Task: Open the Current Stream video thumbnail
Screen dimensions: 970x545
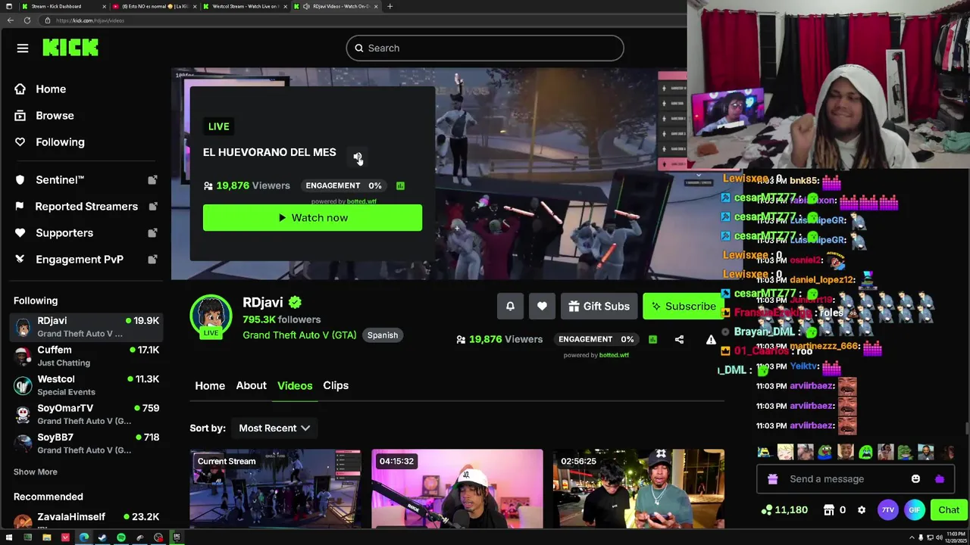Action: [x=275, y=489]
